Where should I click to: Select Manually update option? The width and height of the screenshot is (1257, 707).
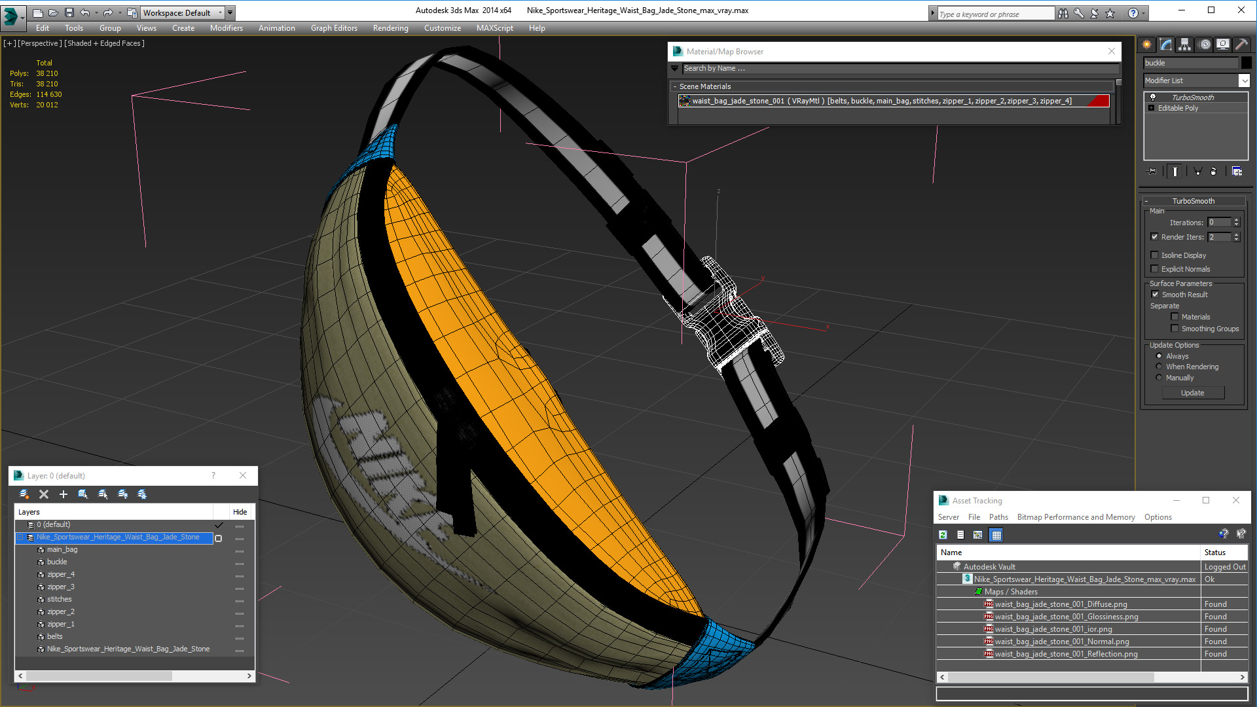point(1159,378)
